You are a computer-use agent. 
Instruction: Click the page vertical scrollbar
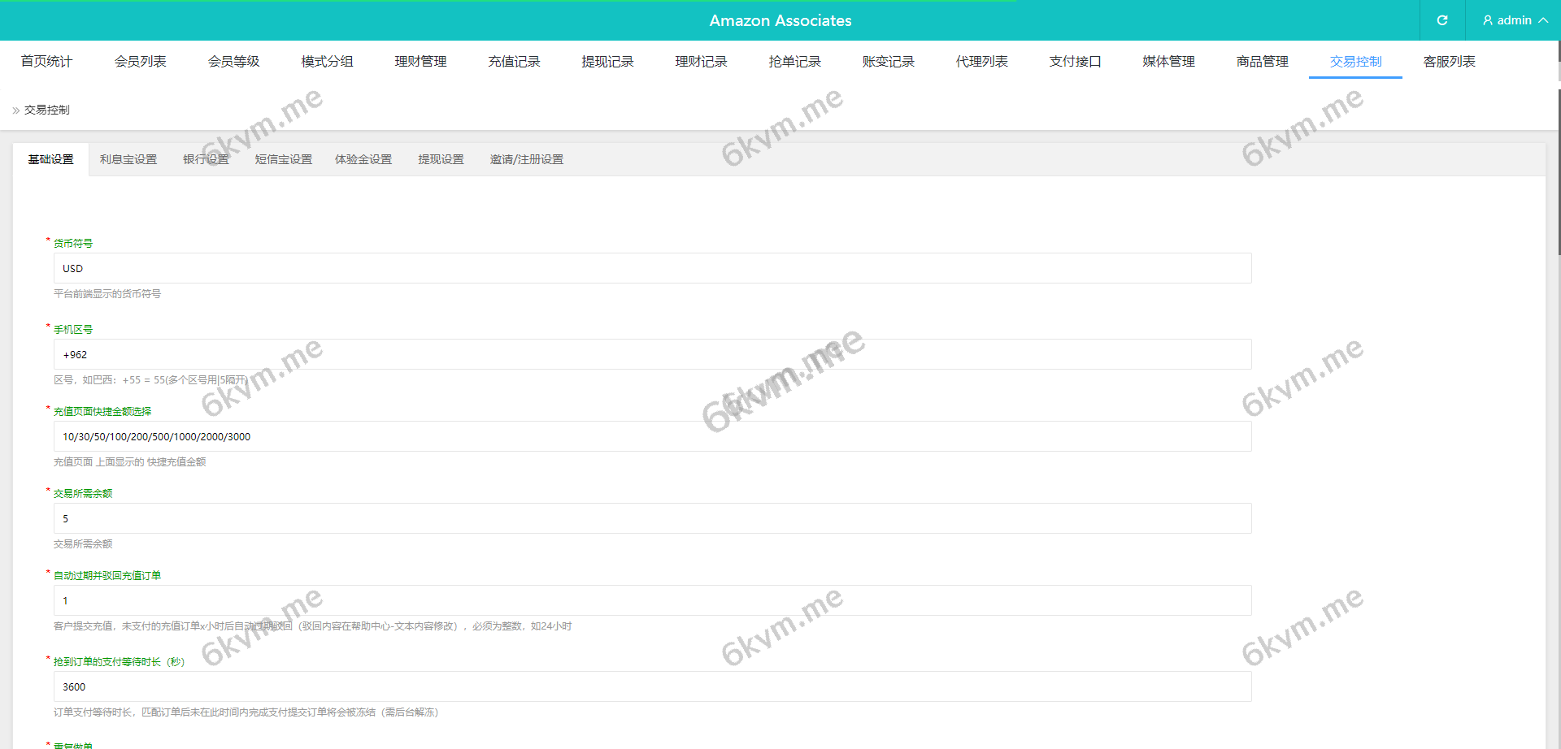(x=1558, y=162)
